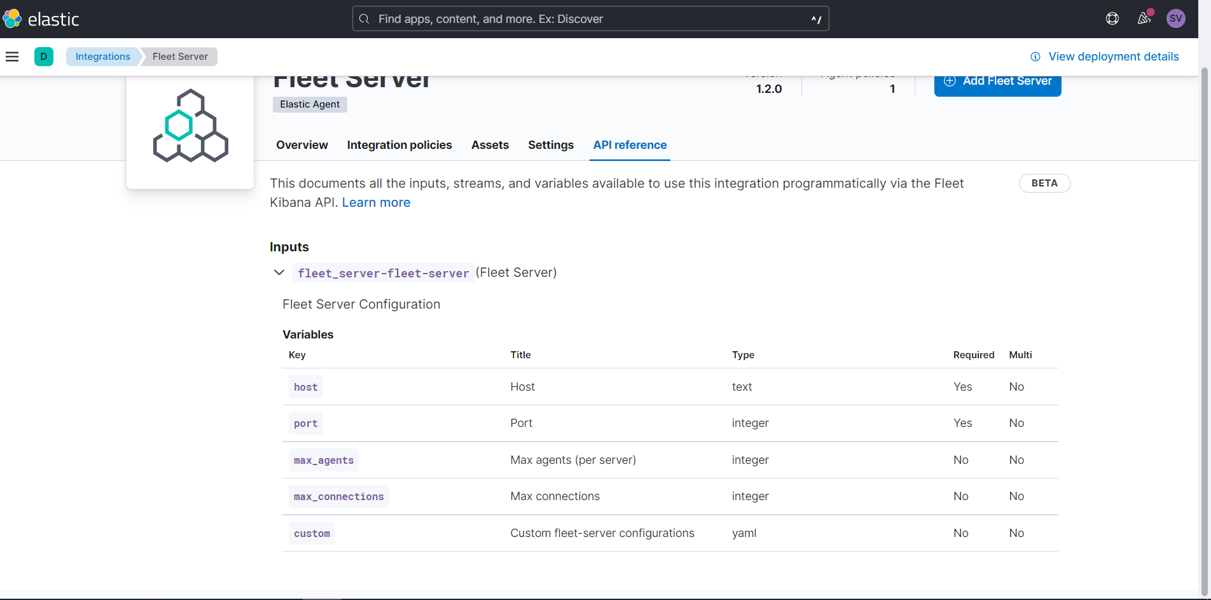Switch to the Assets tab
1211x600 pixels.
click(490, 145)
